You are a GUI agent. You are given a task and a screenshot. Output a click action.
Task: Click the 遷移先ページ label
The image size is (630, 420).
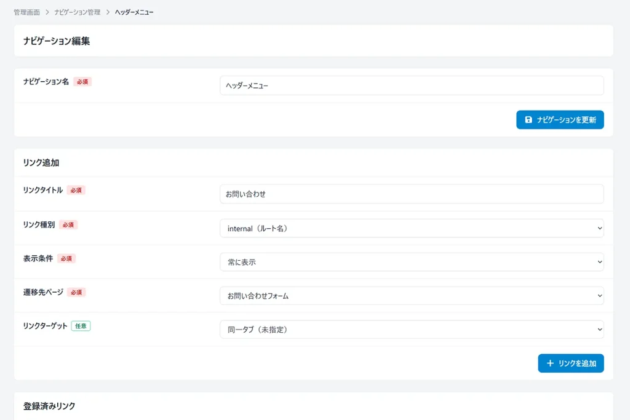pyautogui.click(x=43, y=292)
